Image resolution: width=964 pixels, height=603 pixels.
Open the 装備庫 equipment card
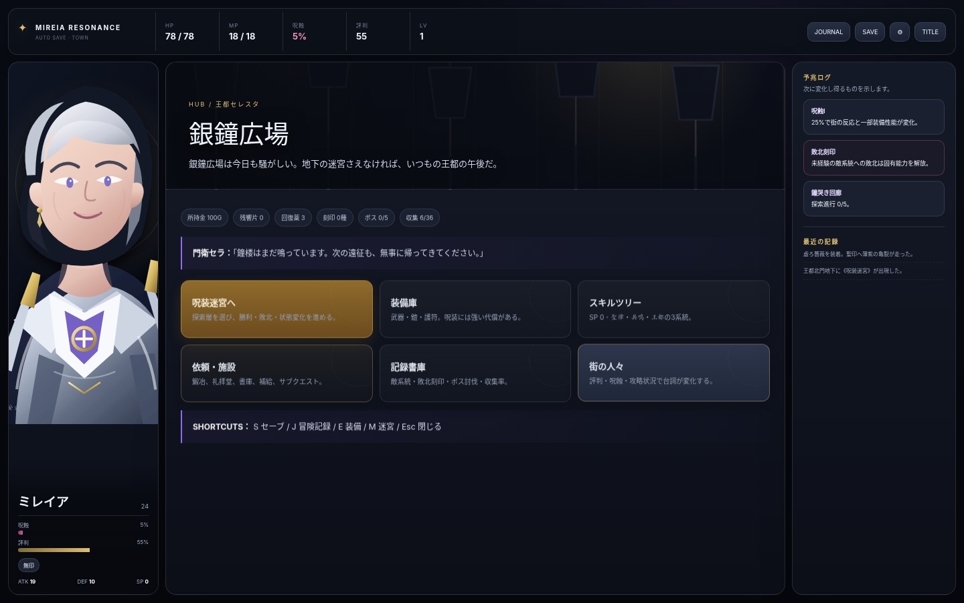click(475, 309)
